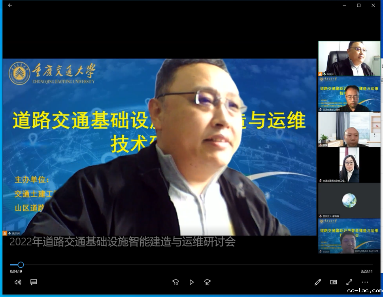Close the video player window
The height and width of the screenshot is (297, 383).
pos(373,5)
